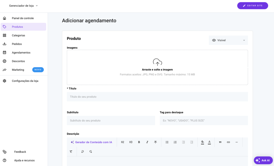
Task: Clear formatting with the eraser icon
Action: (71, 152)
